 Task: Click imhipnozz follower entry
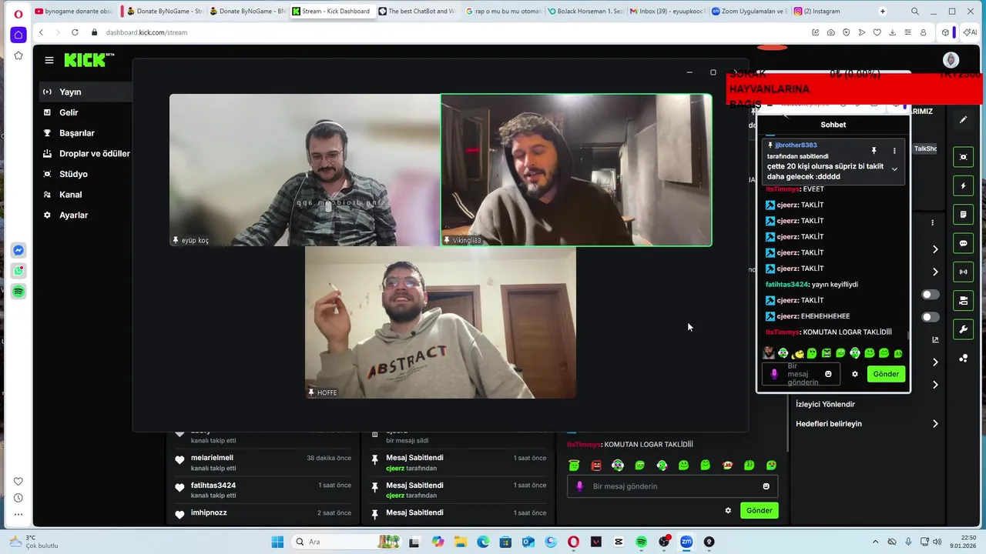coord(263,513)
